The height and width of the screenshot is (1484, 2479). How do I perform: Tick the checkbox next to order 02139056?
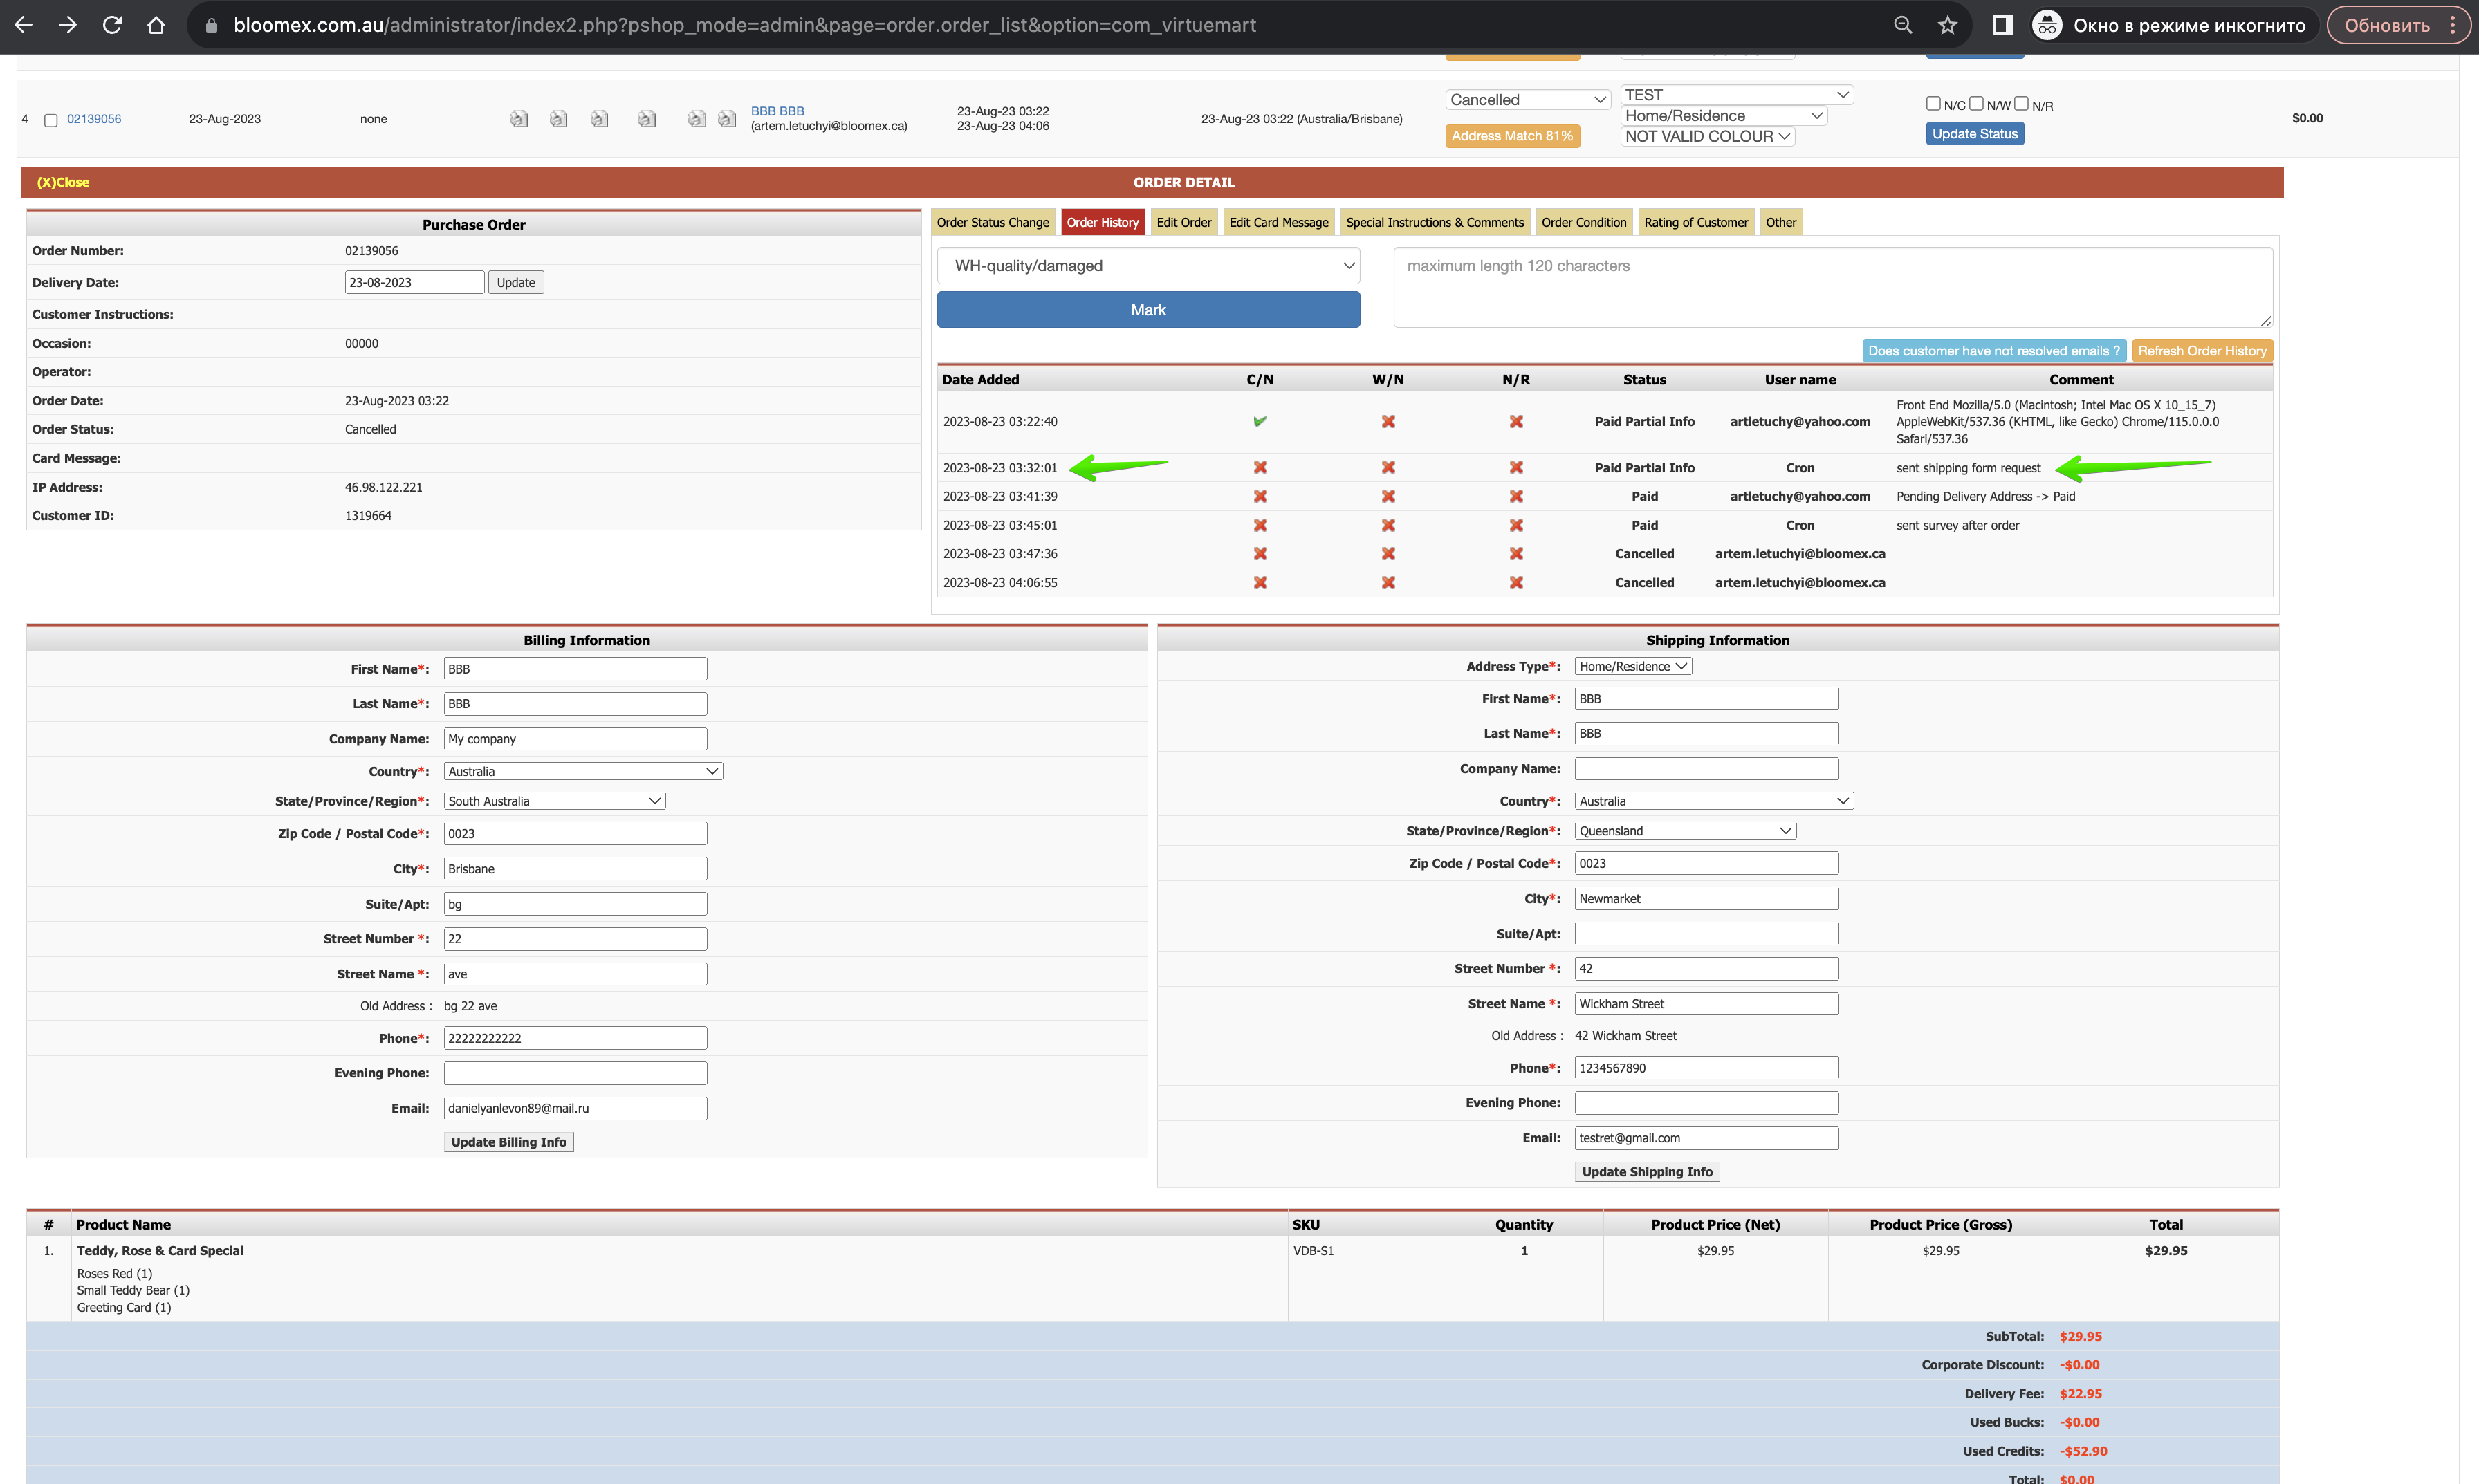pyautogui.click(x=51, y=120)
